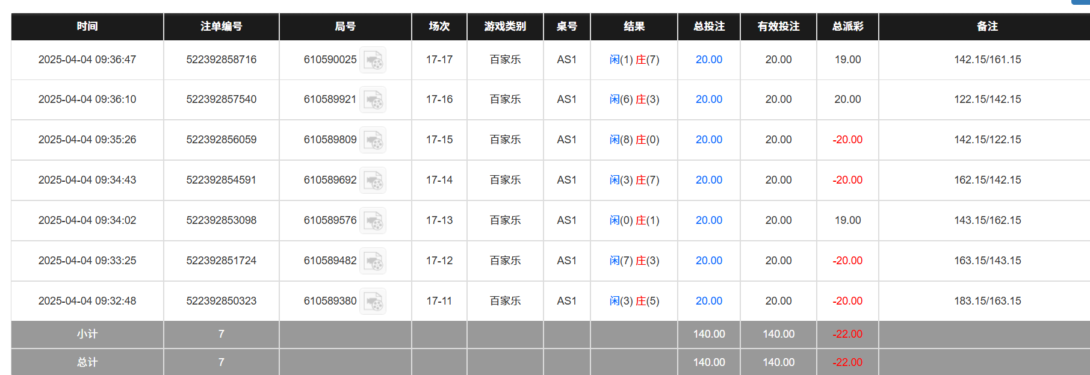Image resolution: width=1090 pixels, height=375 pixels.
Task: Open video replay for round 610589809
Action: pos(373,140)
